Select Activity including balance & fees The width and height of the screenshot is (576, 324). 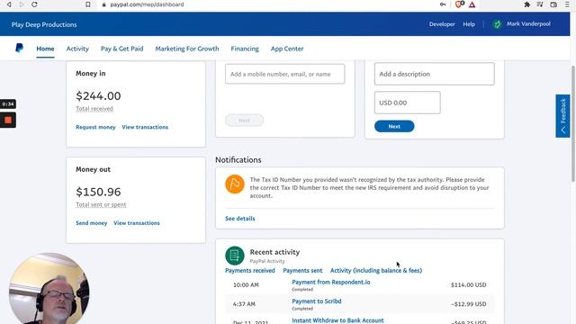click(376, 270)
